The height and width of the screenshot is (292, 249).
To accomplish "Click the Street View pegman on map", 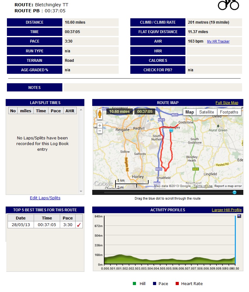I will click(100, 114).
